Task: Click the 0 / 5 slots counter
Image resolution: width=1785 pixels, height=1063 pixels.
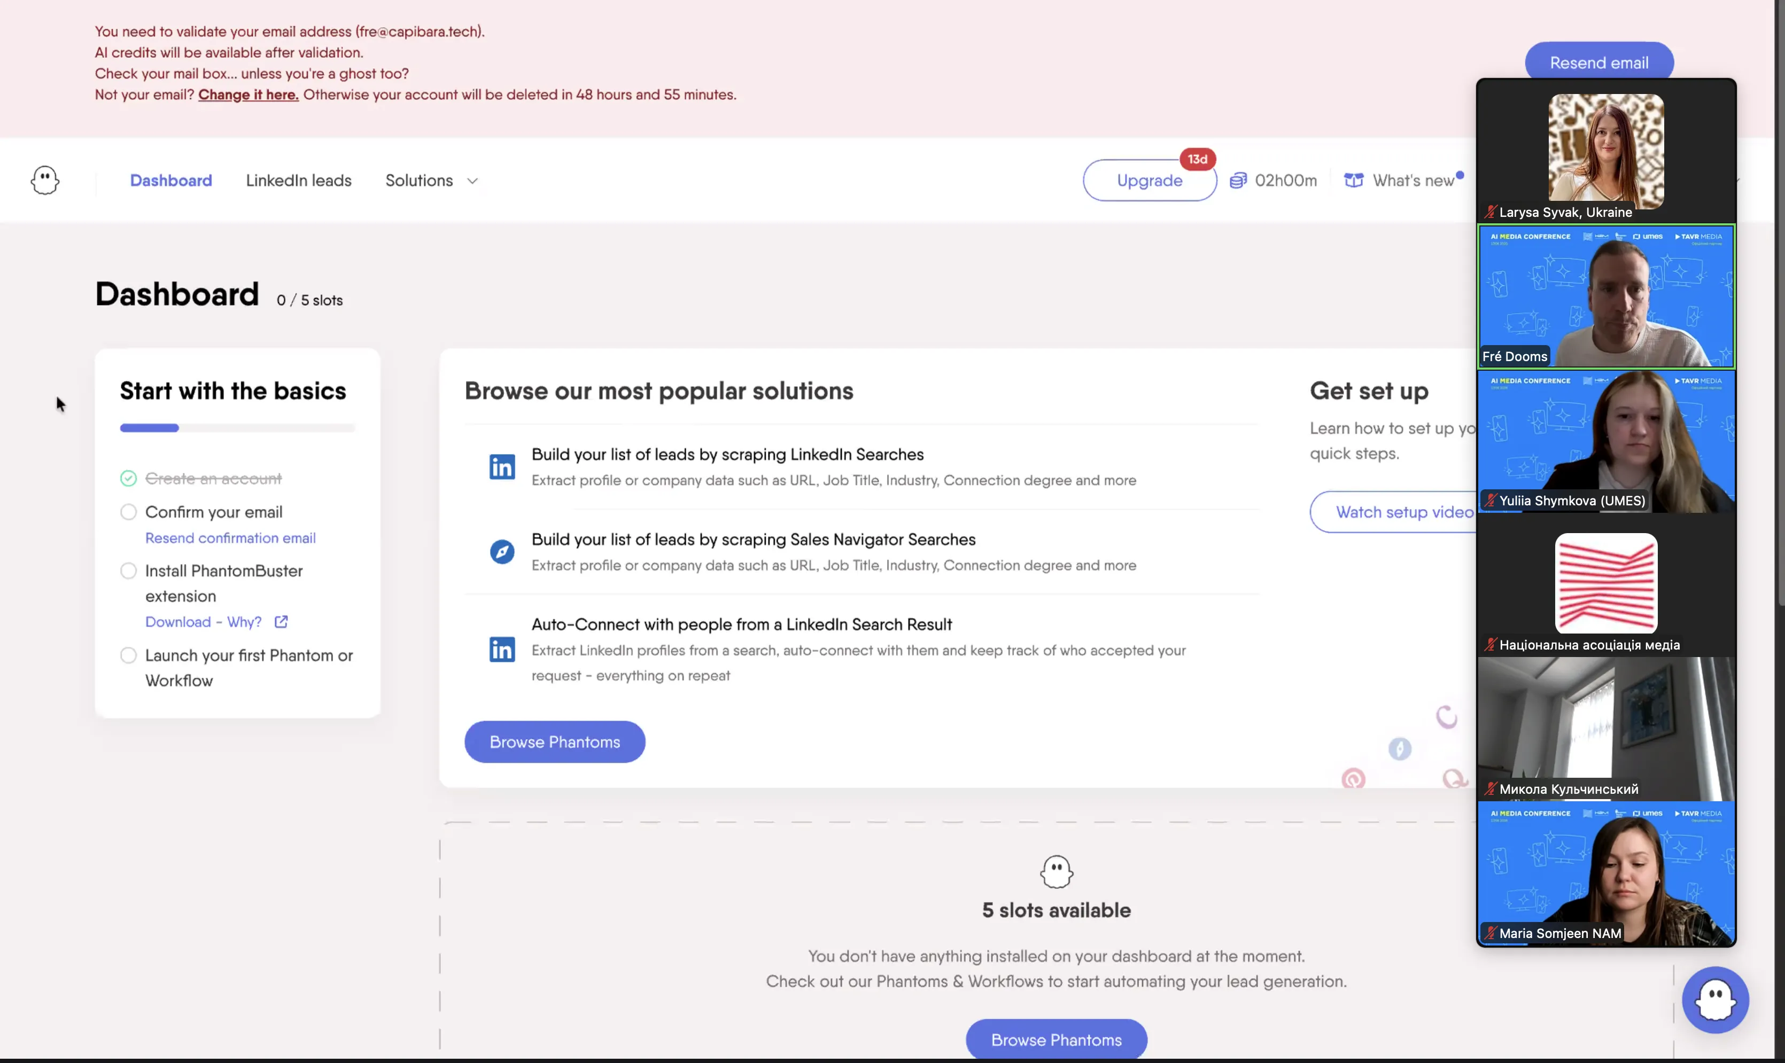Action: tap(309, 301)
